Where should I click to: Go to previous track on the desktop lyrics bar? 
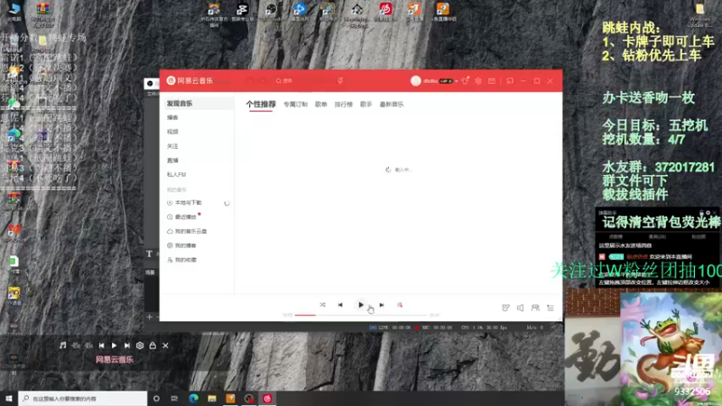[x=101, y=346]
